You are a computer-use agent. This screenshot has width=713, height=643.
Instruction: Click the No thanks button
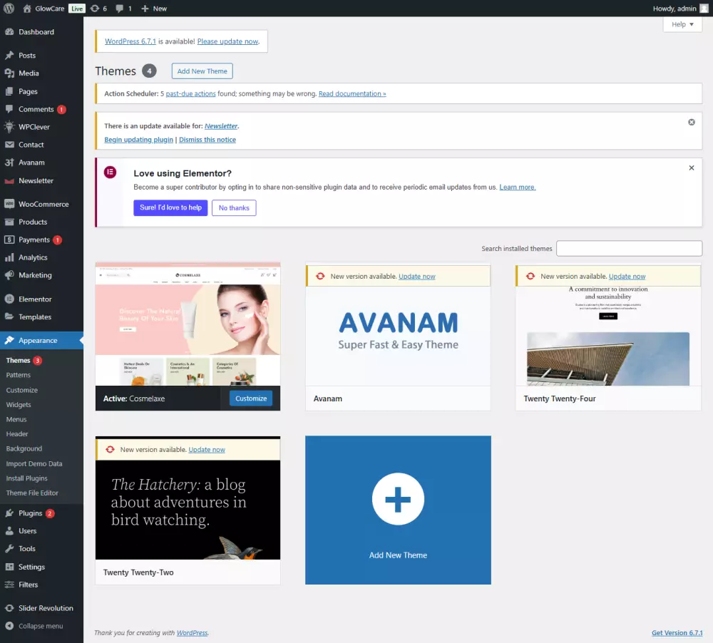pos(234,208)
